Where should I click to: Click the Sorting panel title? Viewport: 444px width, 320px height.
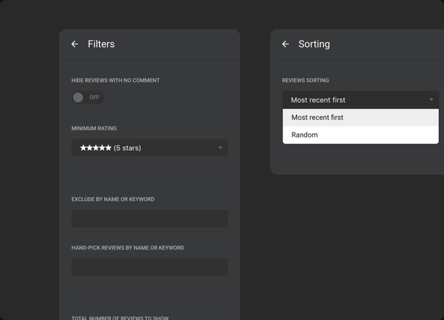314,44
